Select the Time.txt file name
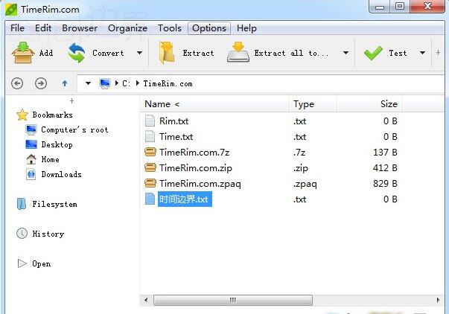449x314 pixels. click(x=176, y=136)
